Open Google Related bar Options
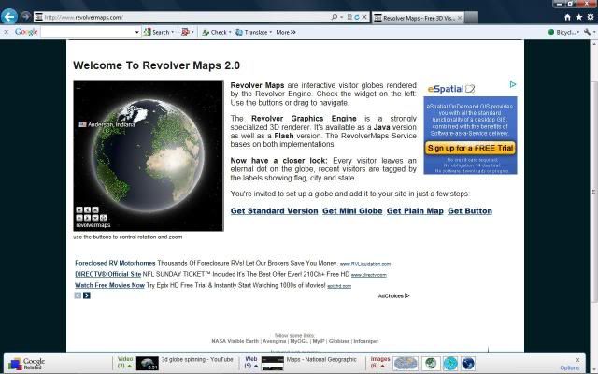The width and height of the screenshot is (598, 374). coord(569,367)
